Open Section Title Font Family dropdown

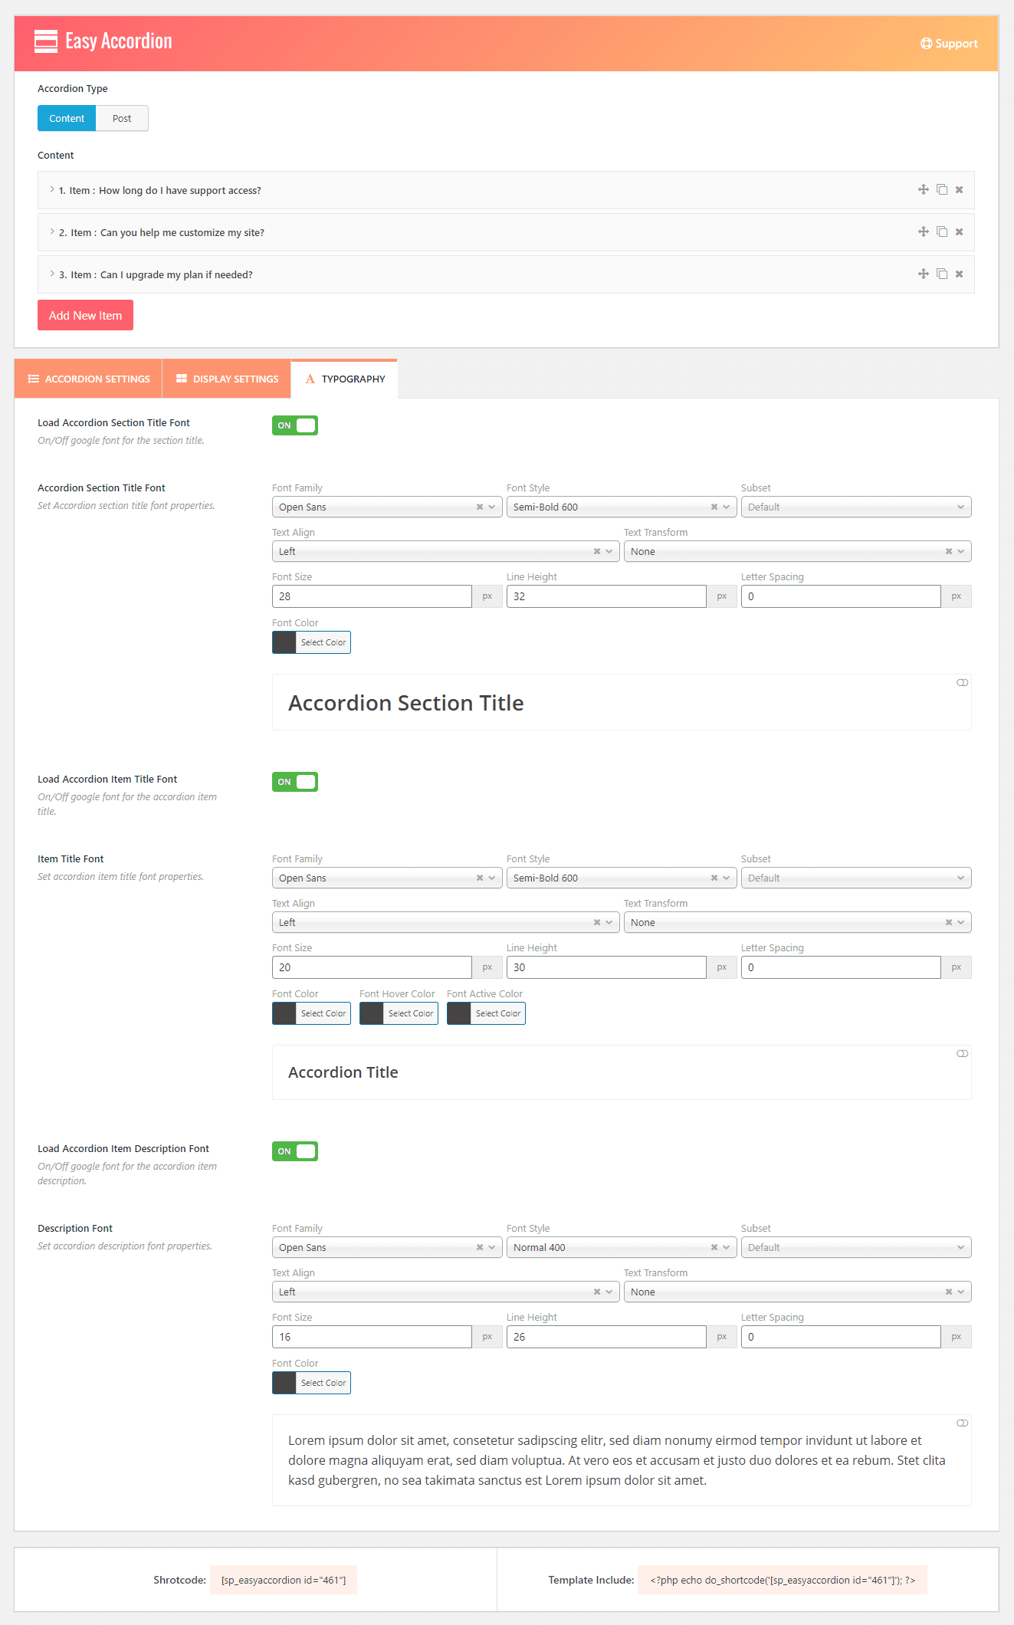click(387, 507)
